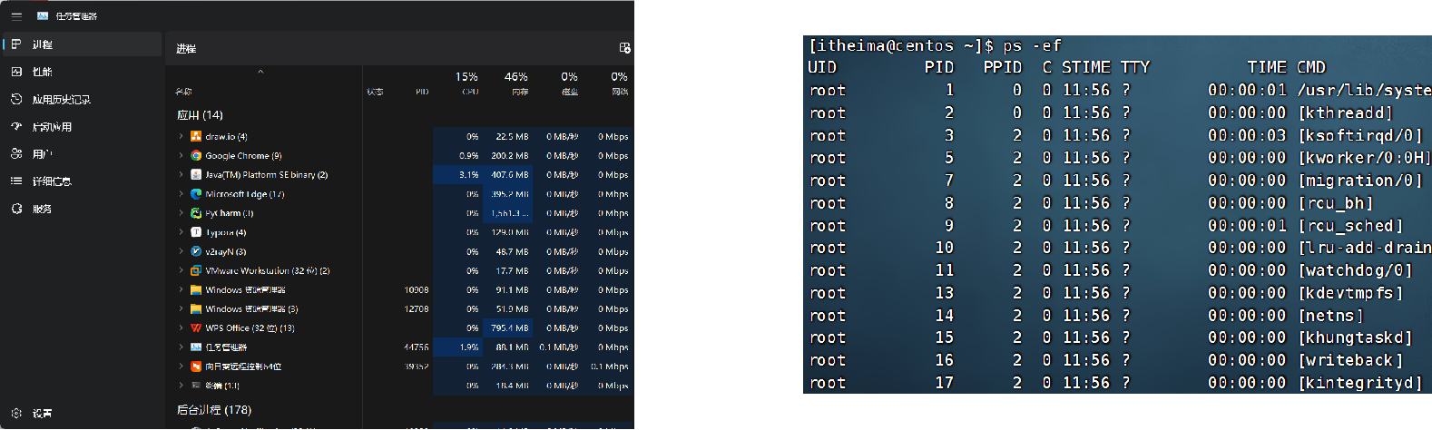This screenshot has width=1432, height=430.
Task: Expand the v2rayN (3) process group
Action: (x=181, y=251)
